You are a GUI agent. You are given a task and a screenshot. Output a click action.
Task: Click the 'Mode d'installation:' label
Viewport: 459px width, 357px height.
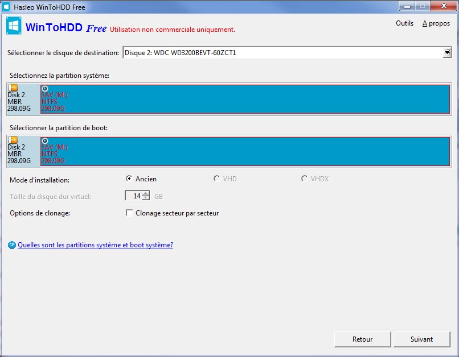tap(39, 180)
